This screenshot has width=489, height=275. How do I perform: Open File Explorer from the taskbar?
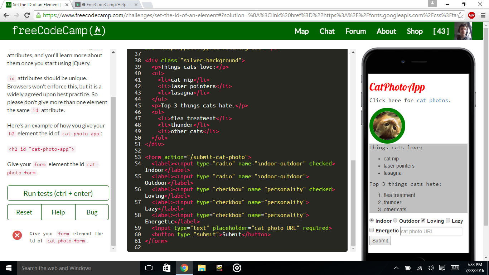click(202, 268)
